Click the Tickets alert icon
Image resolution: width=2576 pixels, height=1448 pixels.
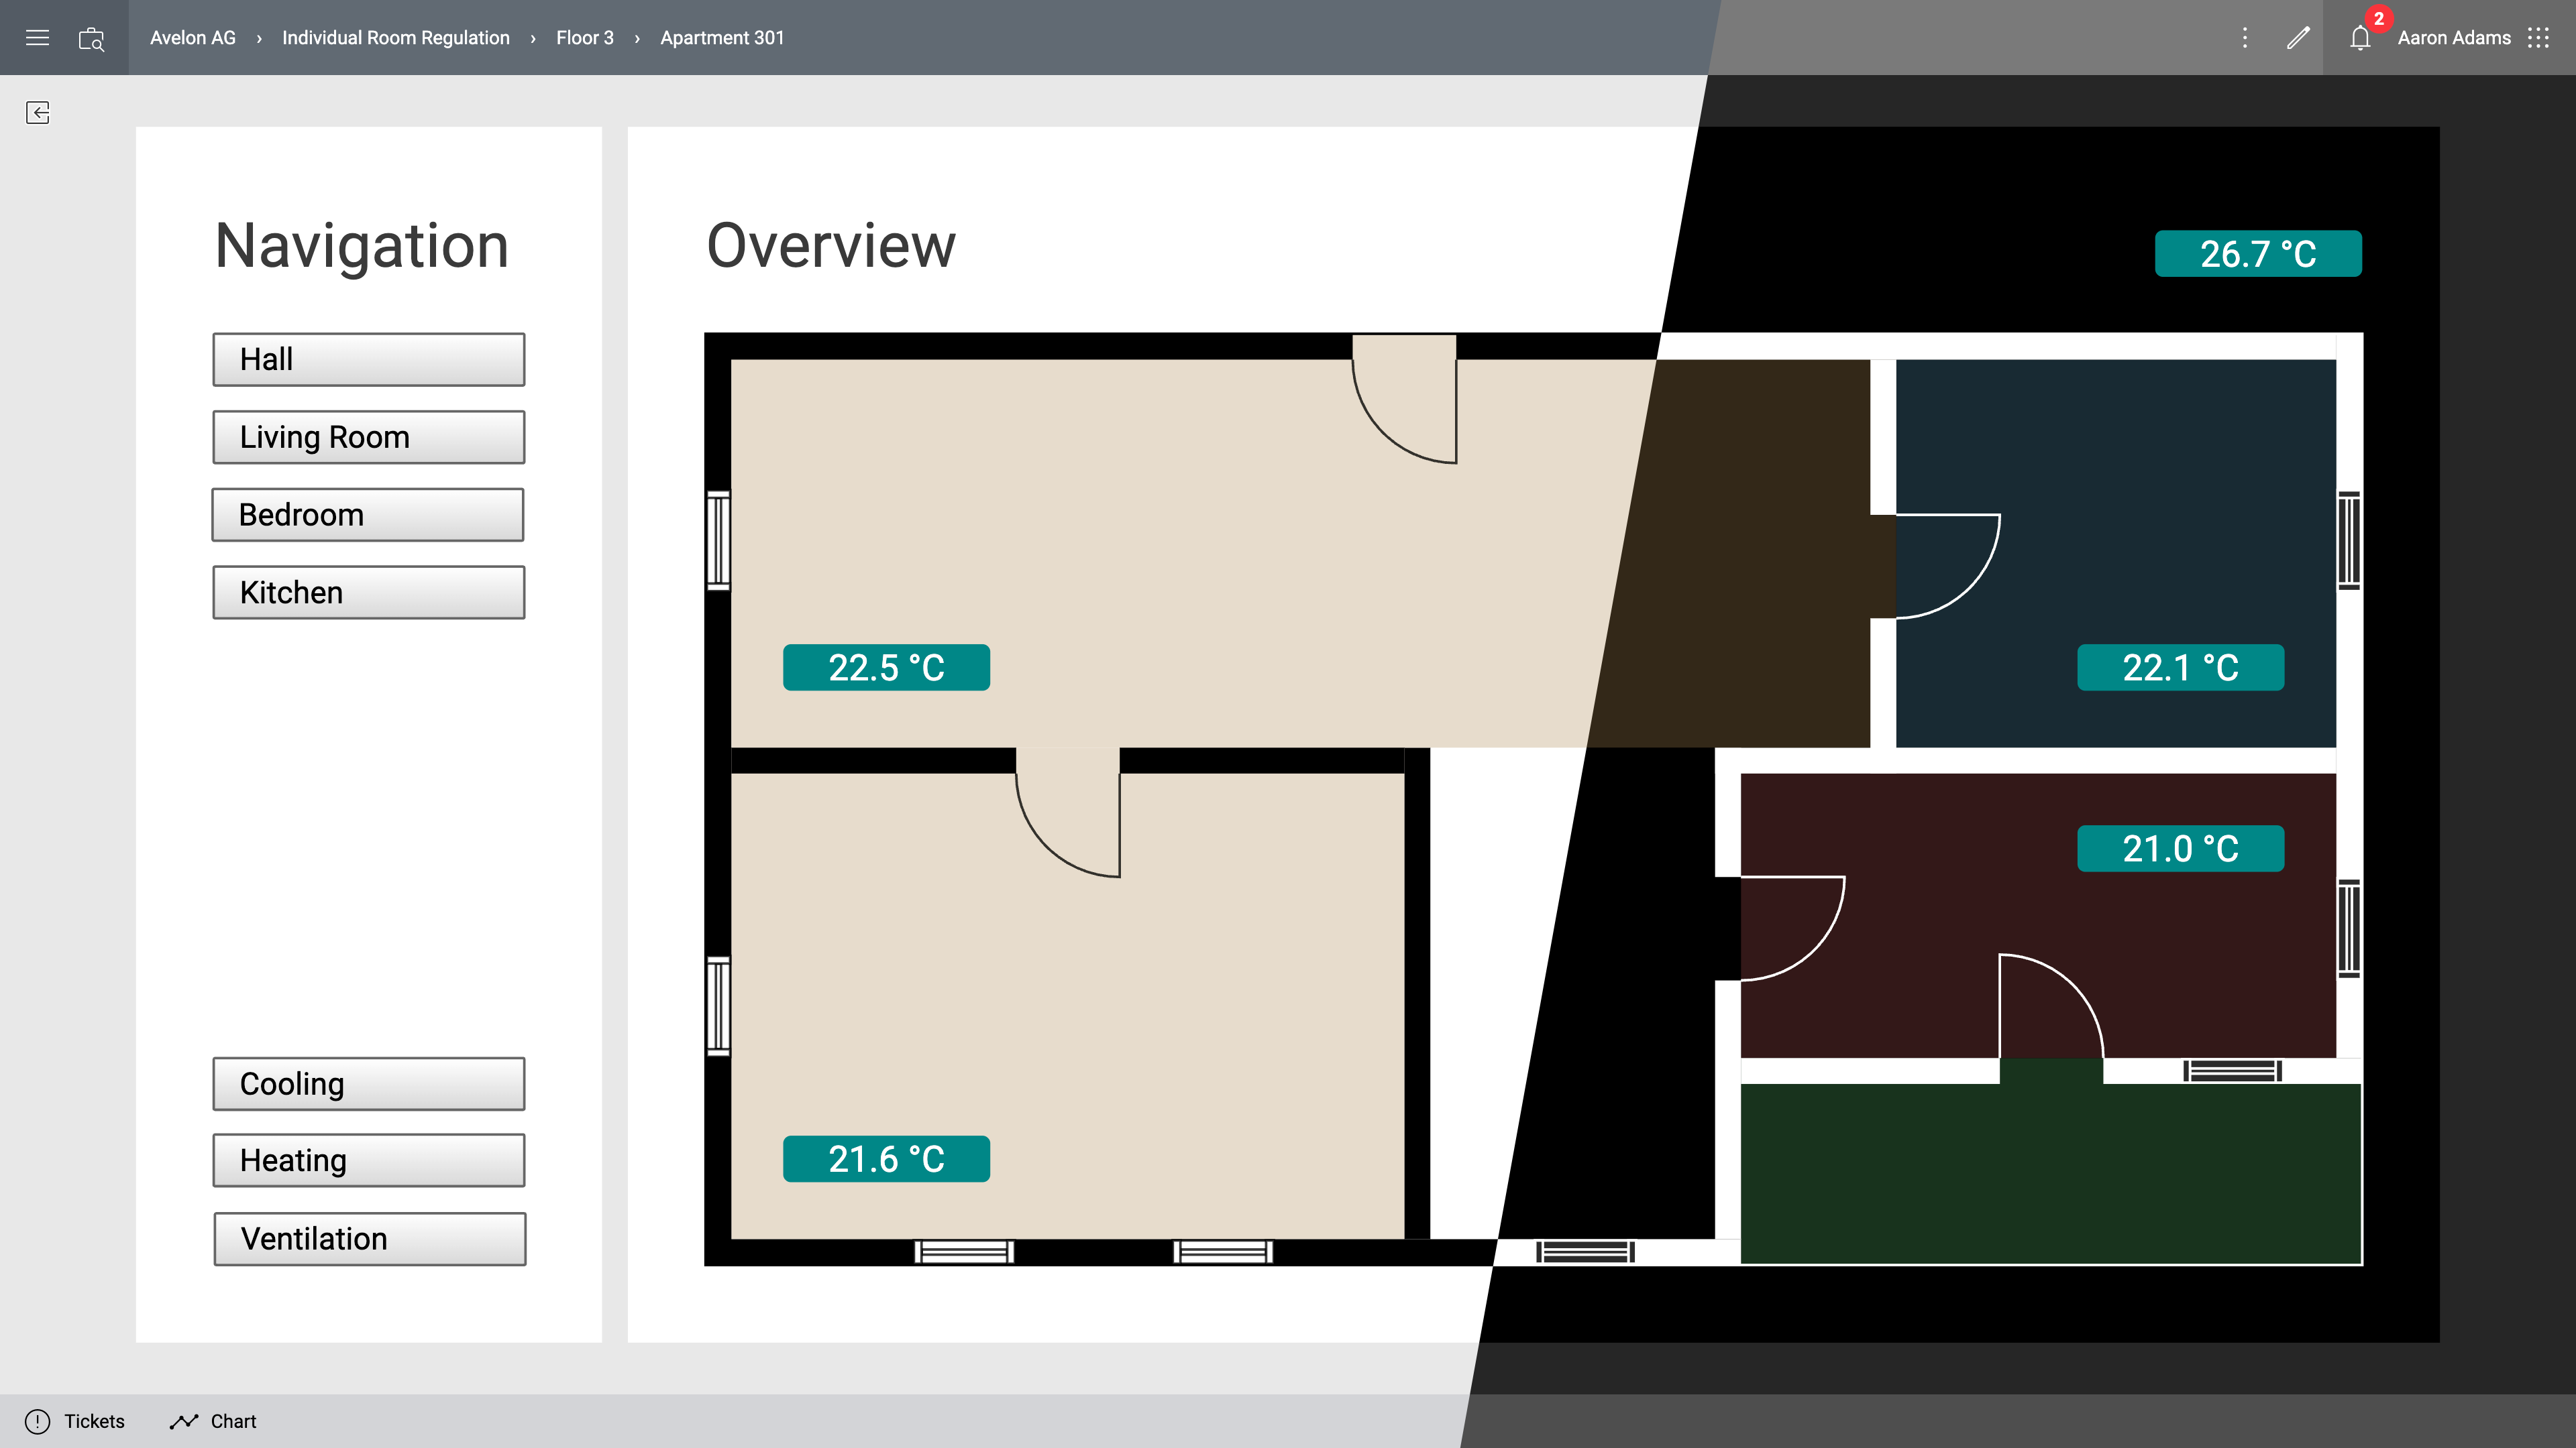tap(37, 1421)
